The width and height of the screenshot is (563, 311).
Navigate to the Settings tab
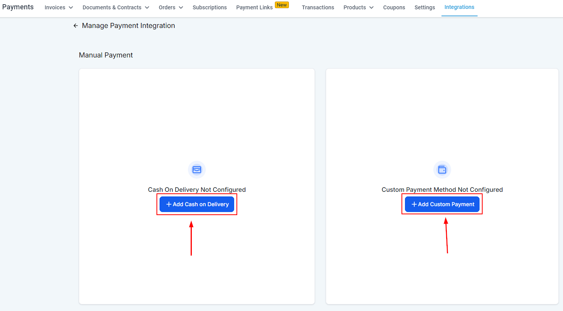pos(424,7)
